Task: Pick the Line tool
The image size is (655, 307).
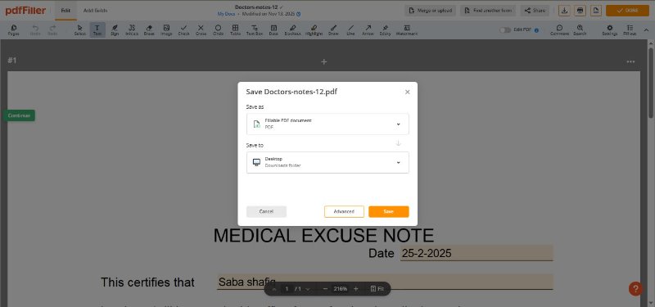Action: [350, 29]
